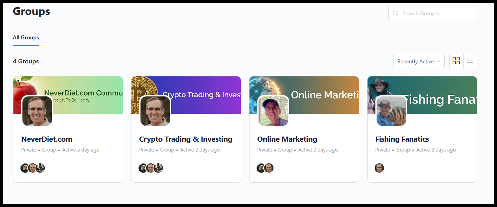Click Fishing Fanatics member avatar
The image size is (497, 207).
click(x=379, y=168)
